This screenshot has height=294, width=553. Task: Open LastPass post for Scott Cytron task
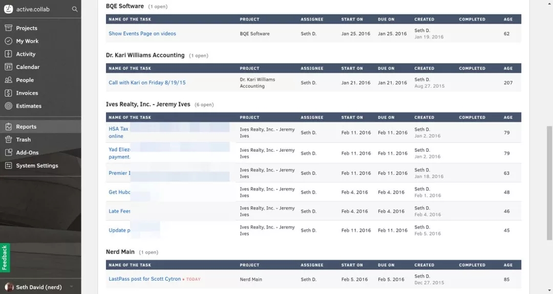coord(144,279)
